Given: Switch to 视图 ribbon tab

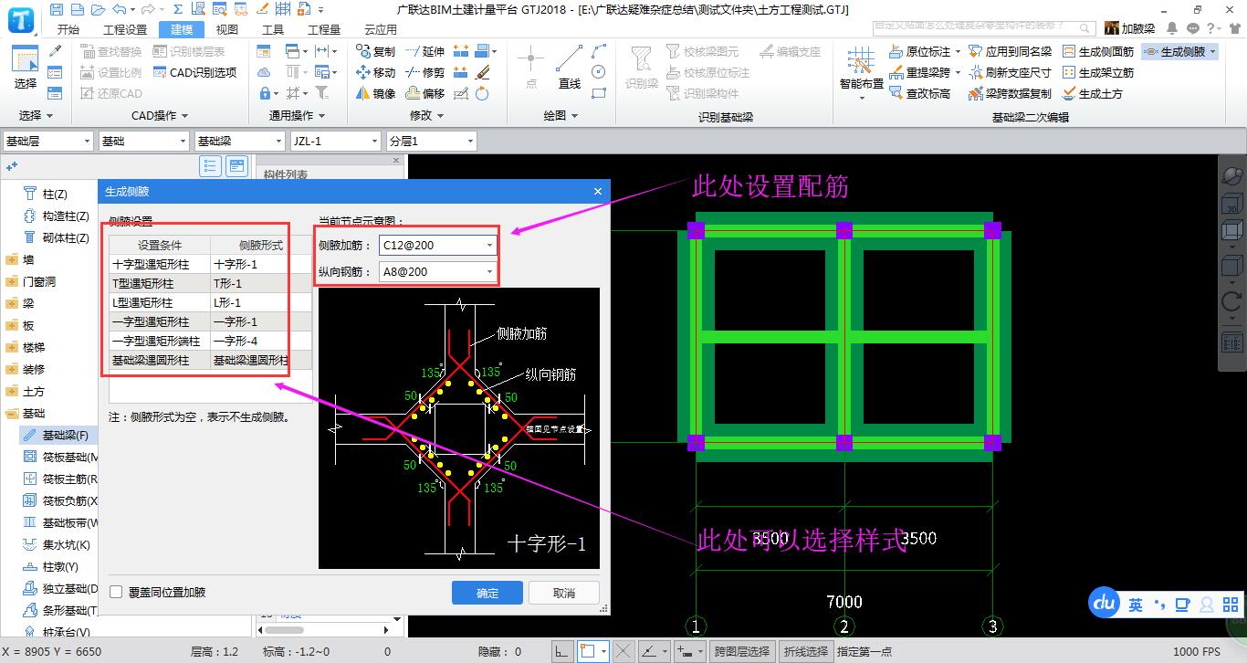Looking at the screenshot, I should pyautogui.click(x=226, y=29).
